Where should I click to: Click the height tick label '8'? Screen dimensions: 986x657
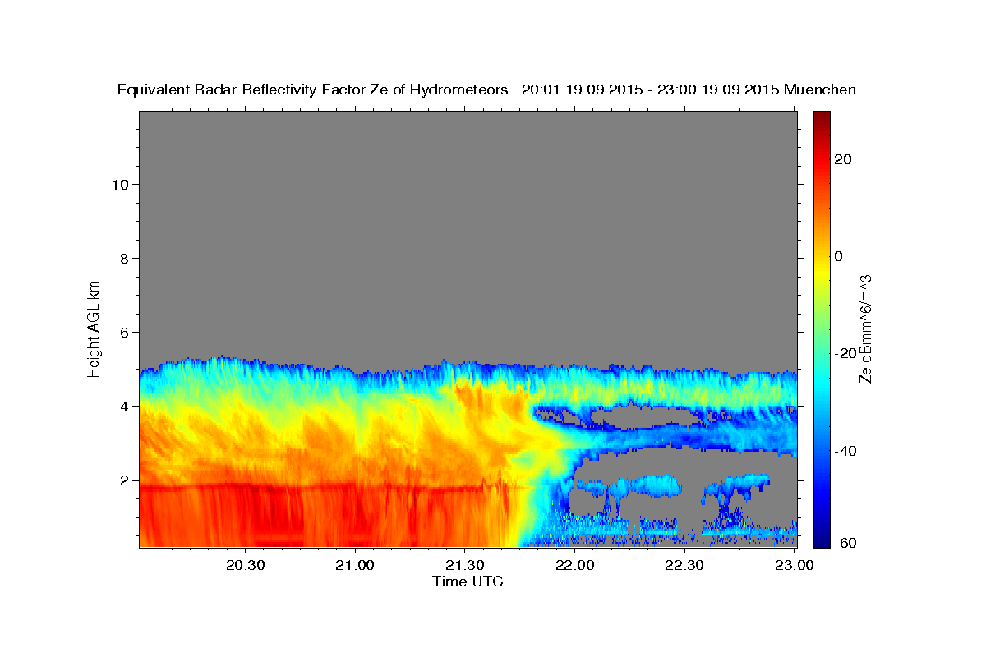pos(123,258)
